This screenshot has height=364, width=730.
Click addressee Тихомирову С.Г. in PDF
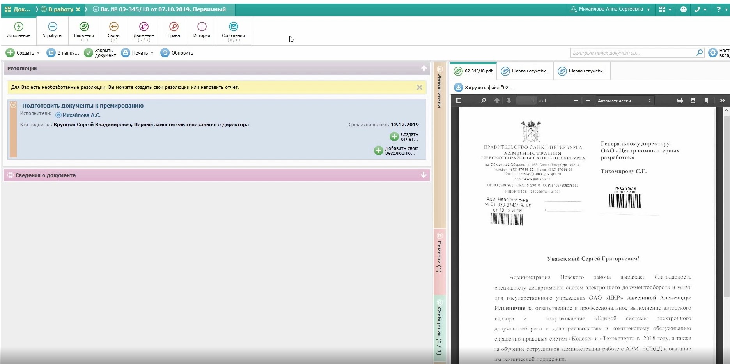[x=624, y=171]
